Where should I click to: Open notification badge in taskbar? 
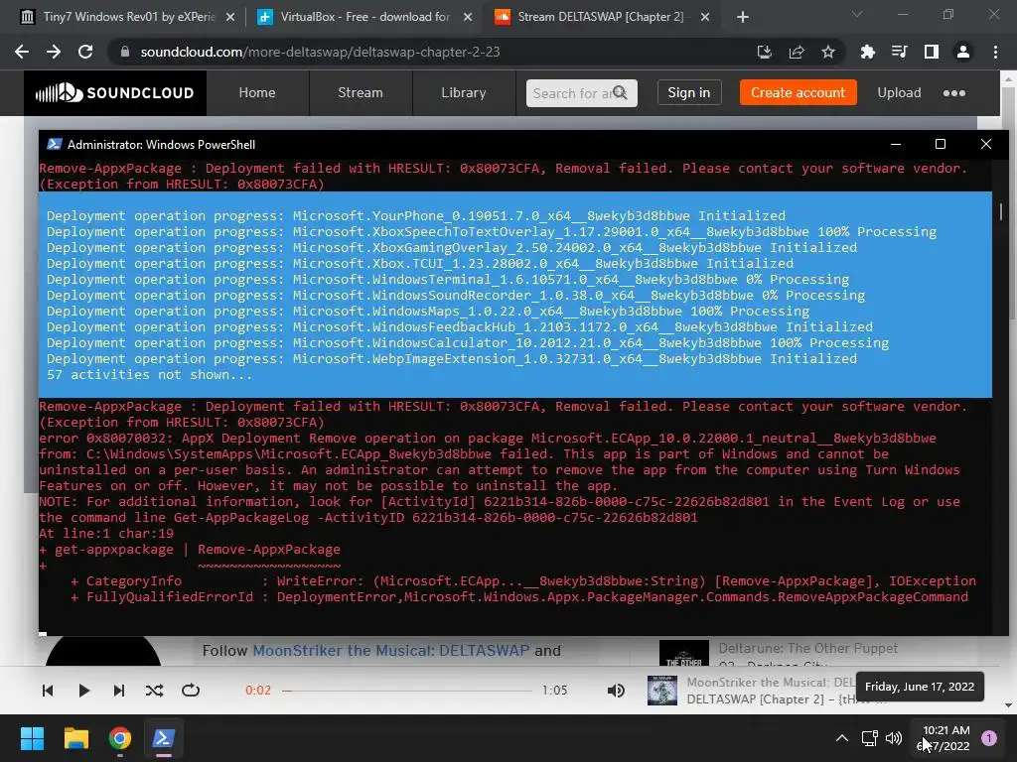pyautogui.click(x=989, y=738)
